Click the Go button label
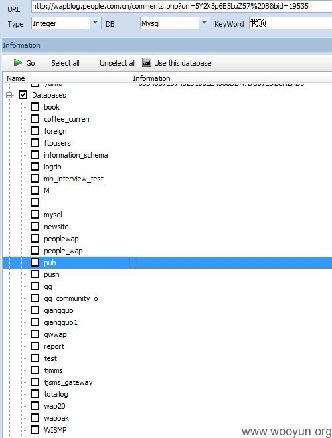 31,63
